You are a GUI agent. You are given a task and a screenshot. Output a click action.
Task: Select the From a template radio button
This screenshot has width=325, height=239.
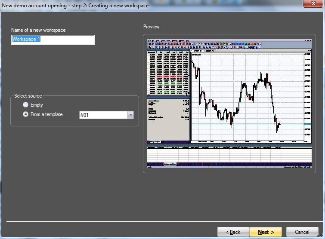click(26, 114)
